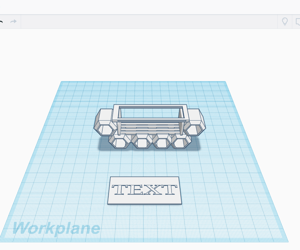Select the TEXT shape on the workplane
This screenshot has height=250, width=300.
point(145,191)
